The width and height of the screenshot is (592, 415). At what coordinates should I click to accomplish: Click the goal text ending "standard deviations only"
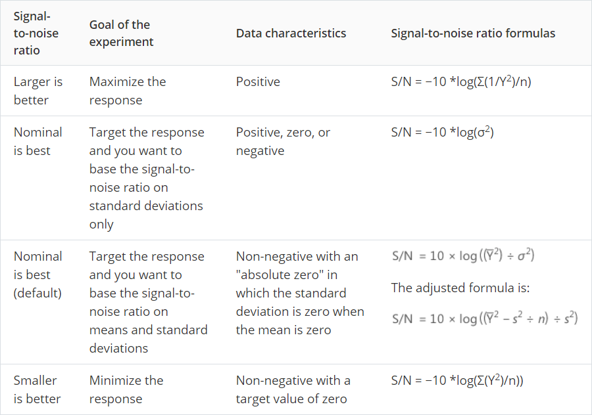coord(146,178)
